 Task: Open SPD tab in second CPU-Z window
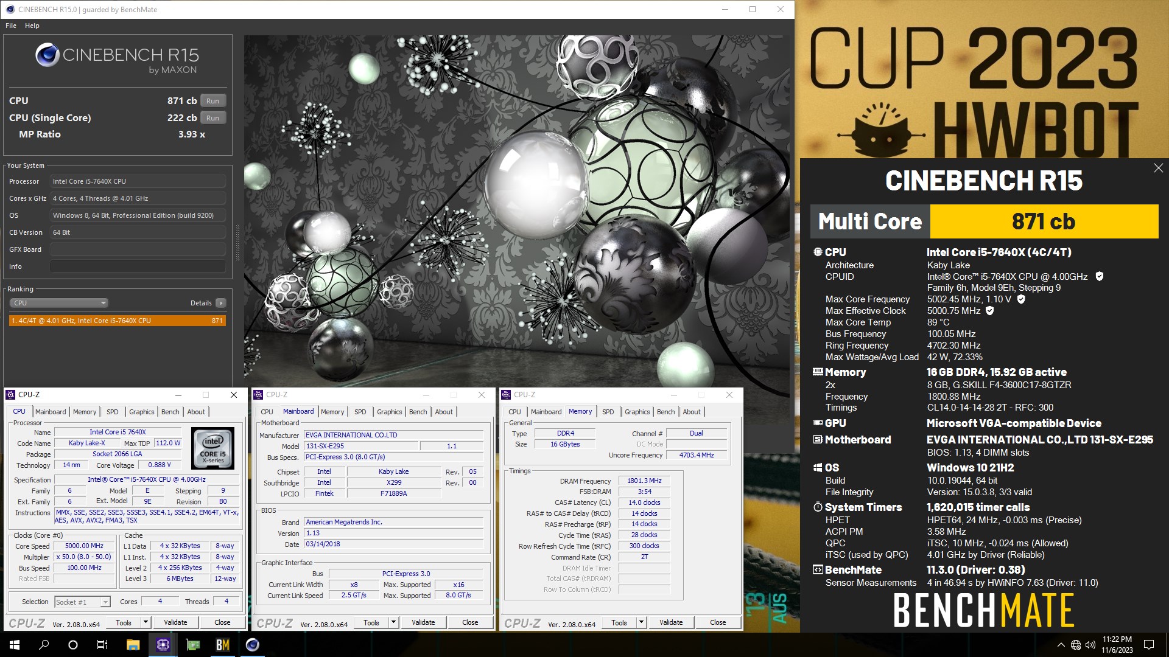point(360,412)
